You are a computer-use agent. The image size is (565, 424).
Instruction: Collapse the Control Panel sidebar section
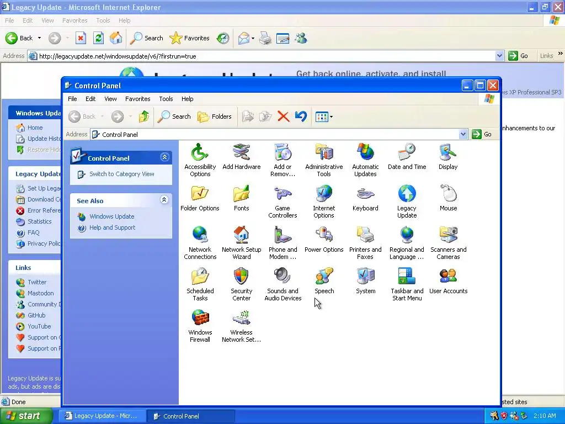(x=164, y=157)
